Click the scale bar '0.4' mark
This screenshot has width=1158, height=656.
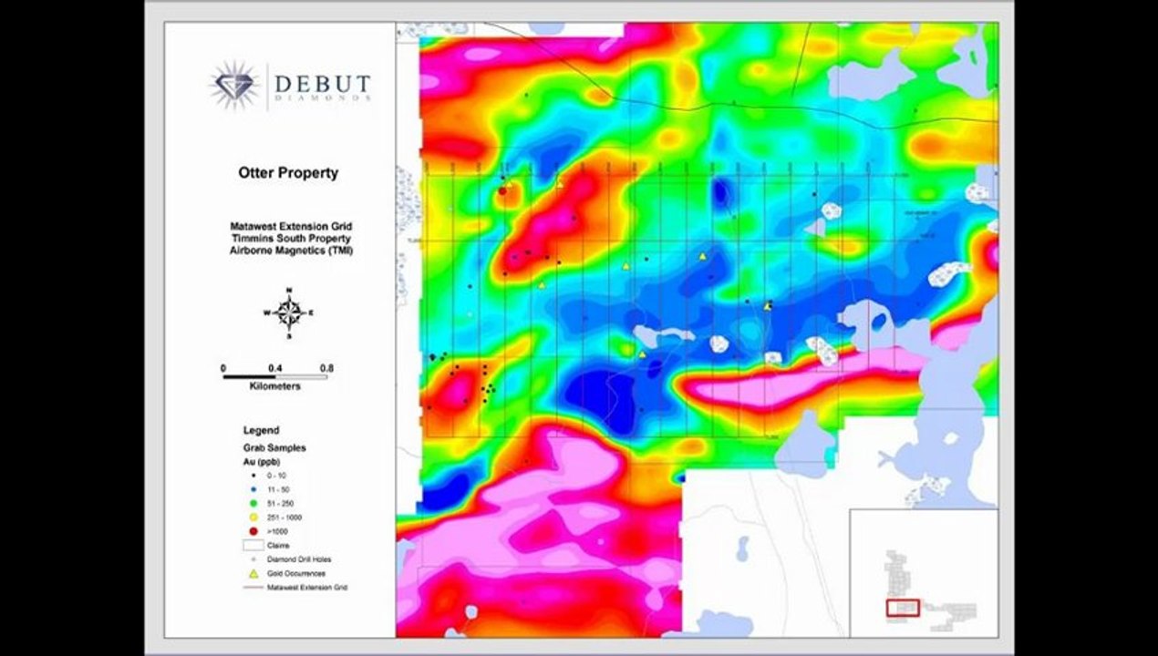[x=274, y=368]
